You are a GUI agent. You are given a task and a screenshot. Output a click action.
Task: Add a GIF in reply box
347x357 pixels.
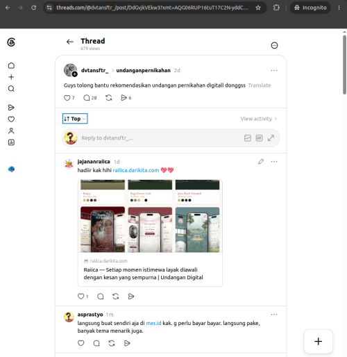tap(259, 138)
